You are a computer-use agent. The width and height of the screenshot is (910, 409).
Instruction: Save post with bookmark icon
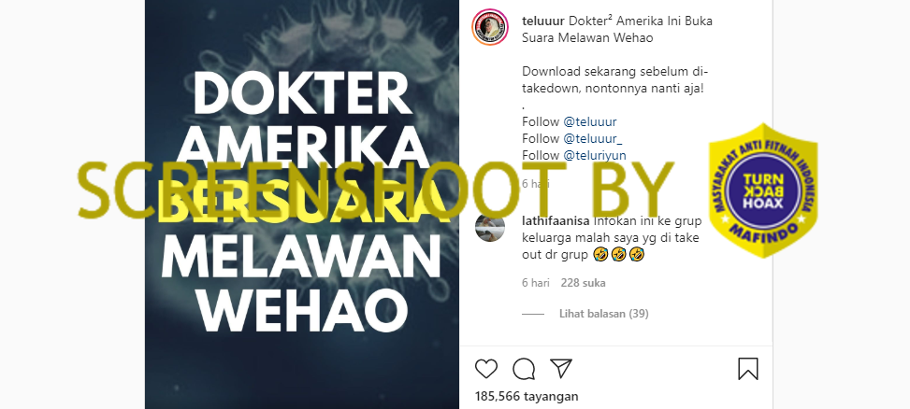(748, 369)
